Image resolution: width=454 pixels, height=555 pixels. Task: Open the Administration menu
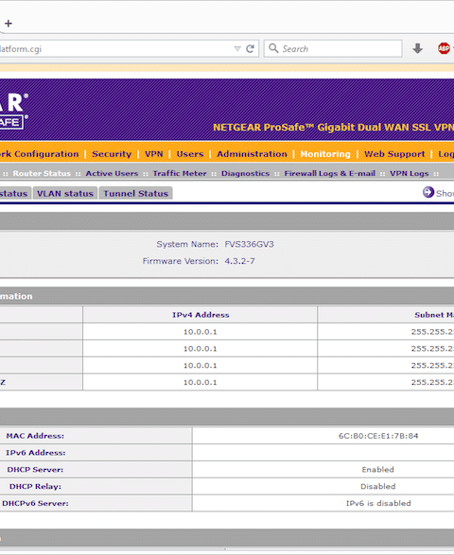252,154
